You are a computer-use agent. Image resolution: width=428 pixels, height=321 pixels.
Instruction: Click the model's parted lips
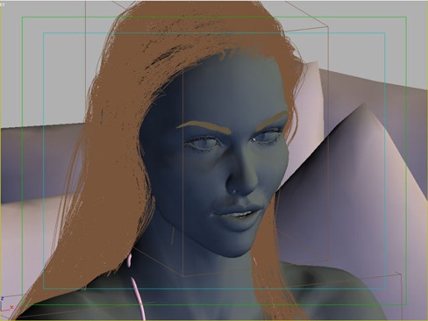click(x=237, y=214)
